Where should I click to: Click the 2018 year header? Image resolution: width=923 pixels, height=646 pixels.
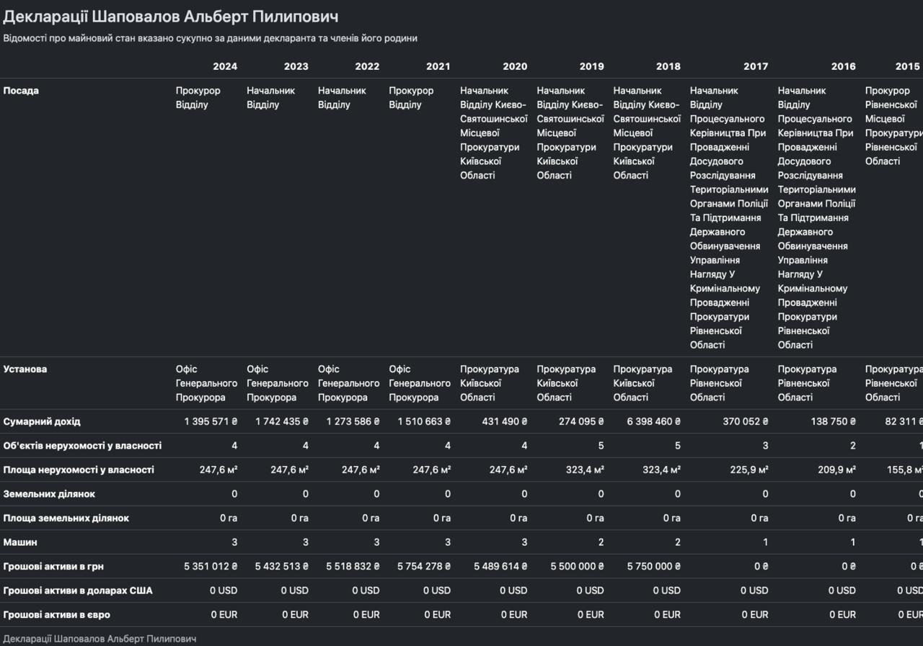(x=668, y=66)
